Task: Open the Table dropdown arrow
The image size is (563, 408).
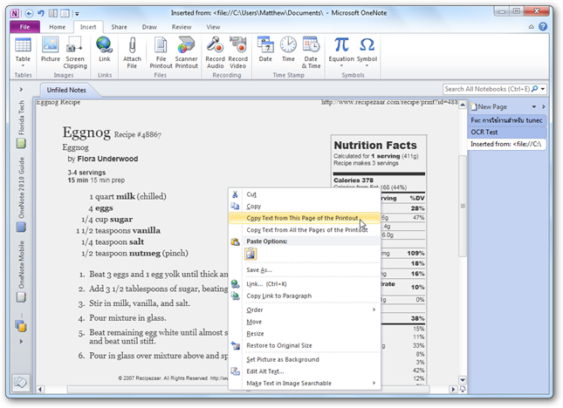Action: tap(23, 66)
